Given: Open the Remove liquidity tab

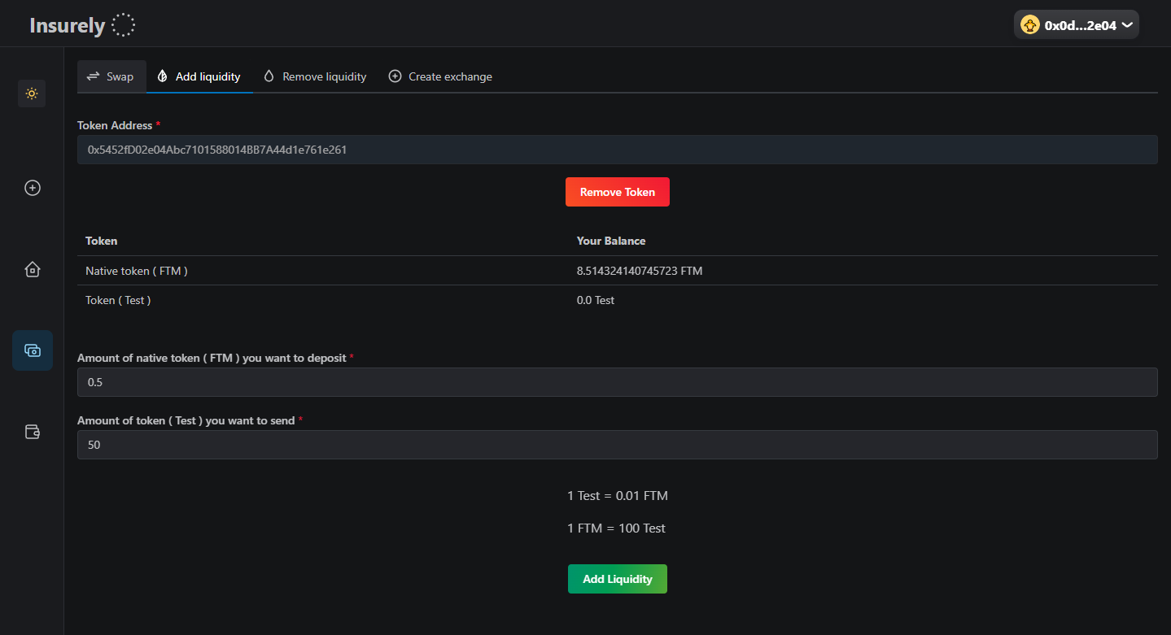Looking at the screenshot, I should coord(315,76).
